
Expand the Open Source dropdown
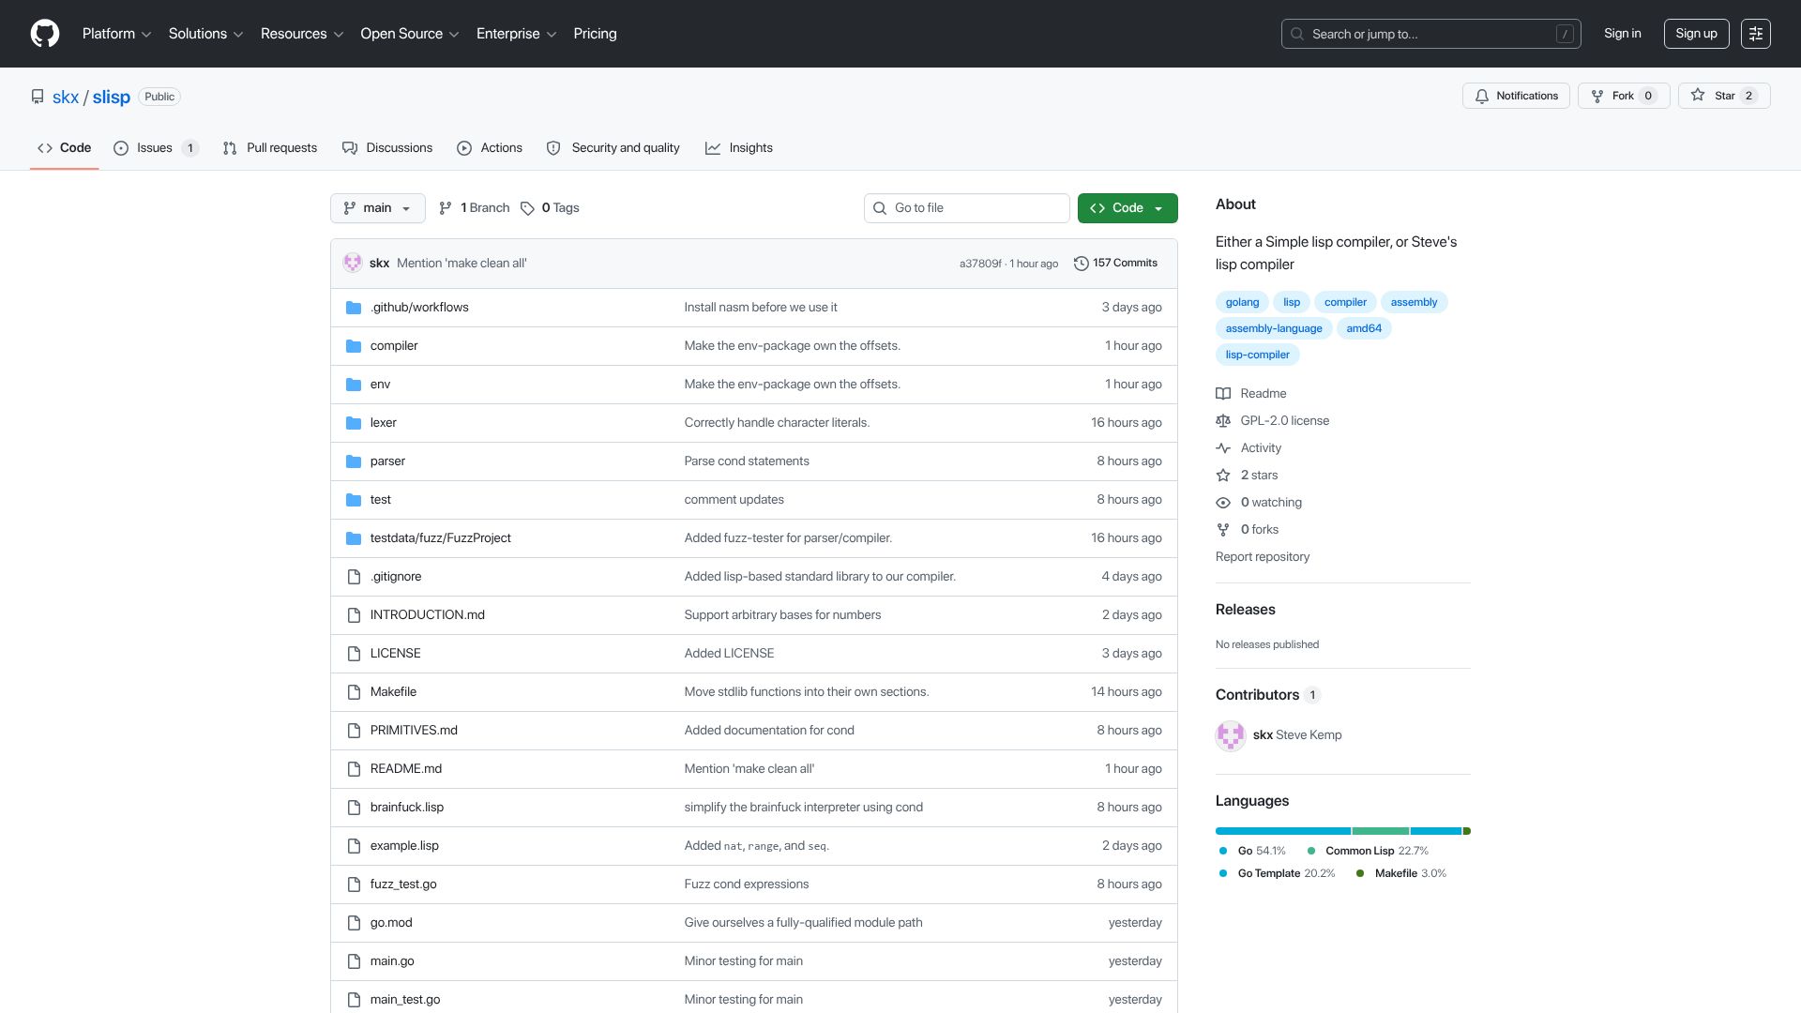click(410, 34)
